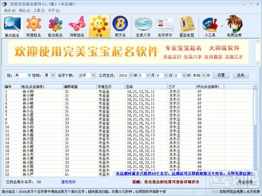Click the banner panel scroll-up arrow
Image resolution: width=262 pixels, height=196 pixels.
tap(258, 41)
